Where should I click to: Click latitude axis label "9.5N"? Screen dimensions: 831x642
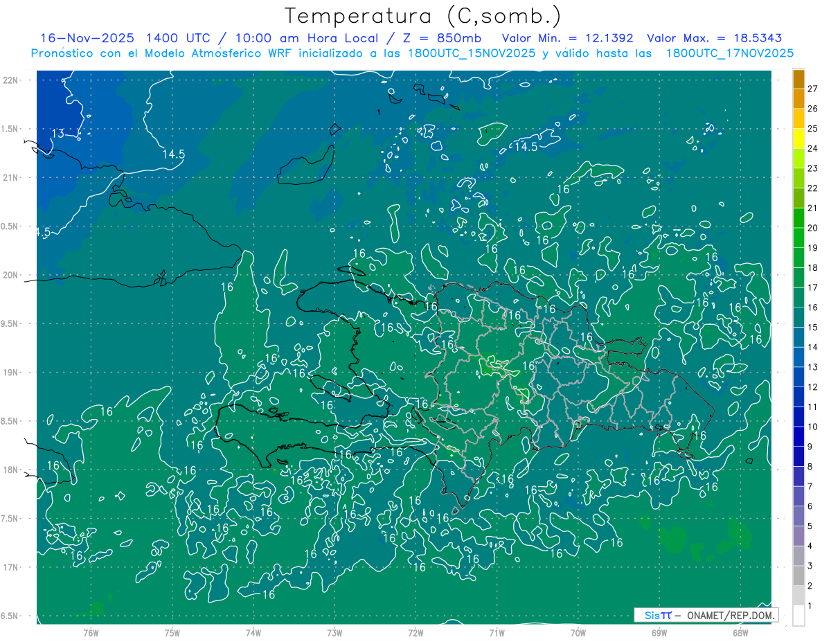pyautogui.click(x=10, y=324)
